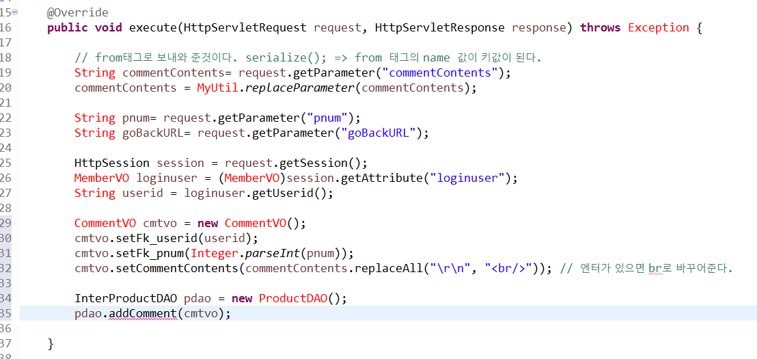The height and width of the screenshot is (359, 757).
Task: Click the HttpSession type on line 25
Action: pyautogui.click(x=112, y=163)
